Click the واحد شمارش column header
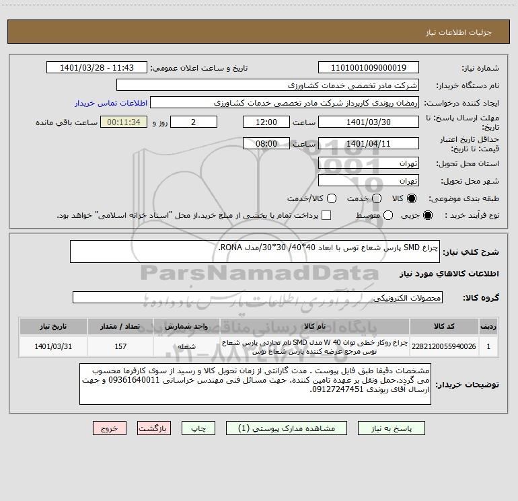The image size is (518, 501). [186, 326]
